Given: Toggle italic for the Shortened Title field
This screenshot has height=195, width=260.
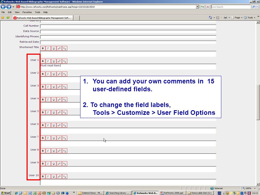Looking at the screenshot, I should pyautogui.click(x=48, y=48).
